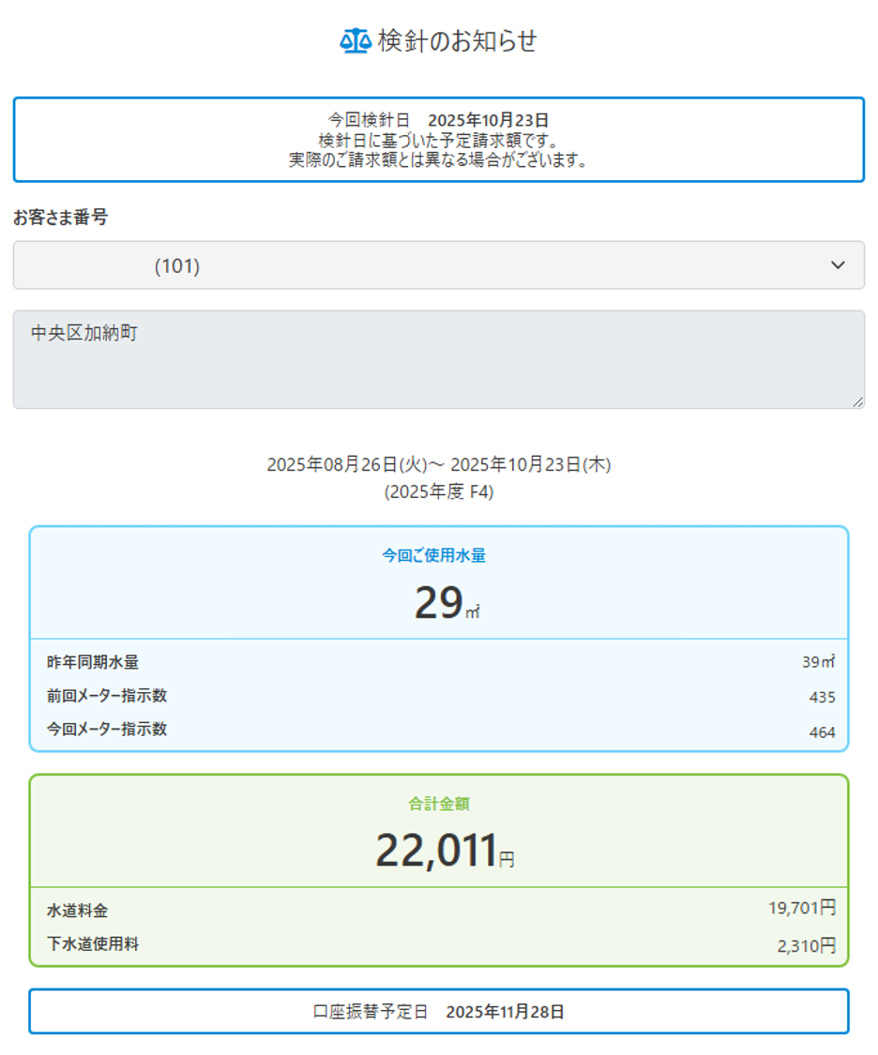Click the 今回検針日 2025年10月23日 text
878x1055 pixels.
[x=438, y=120]
